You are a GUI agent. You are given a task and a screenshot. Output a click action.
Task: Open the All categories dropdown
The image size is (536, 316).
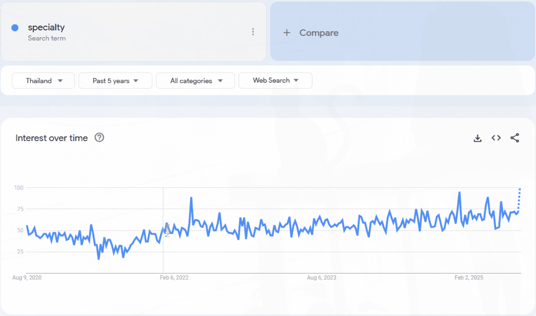point(195,81)
